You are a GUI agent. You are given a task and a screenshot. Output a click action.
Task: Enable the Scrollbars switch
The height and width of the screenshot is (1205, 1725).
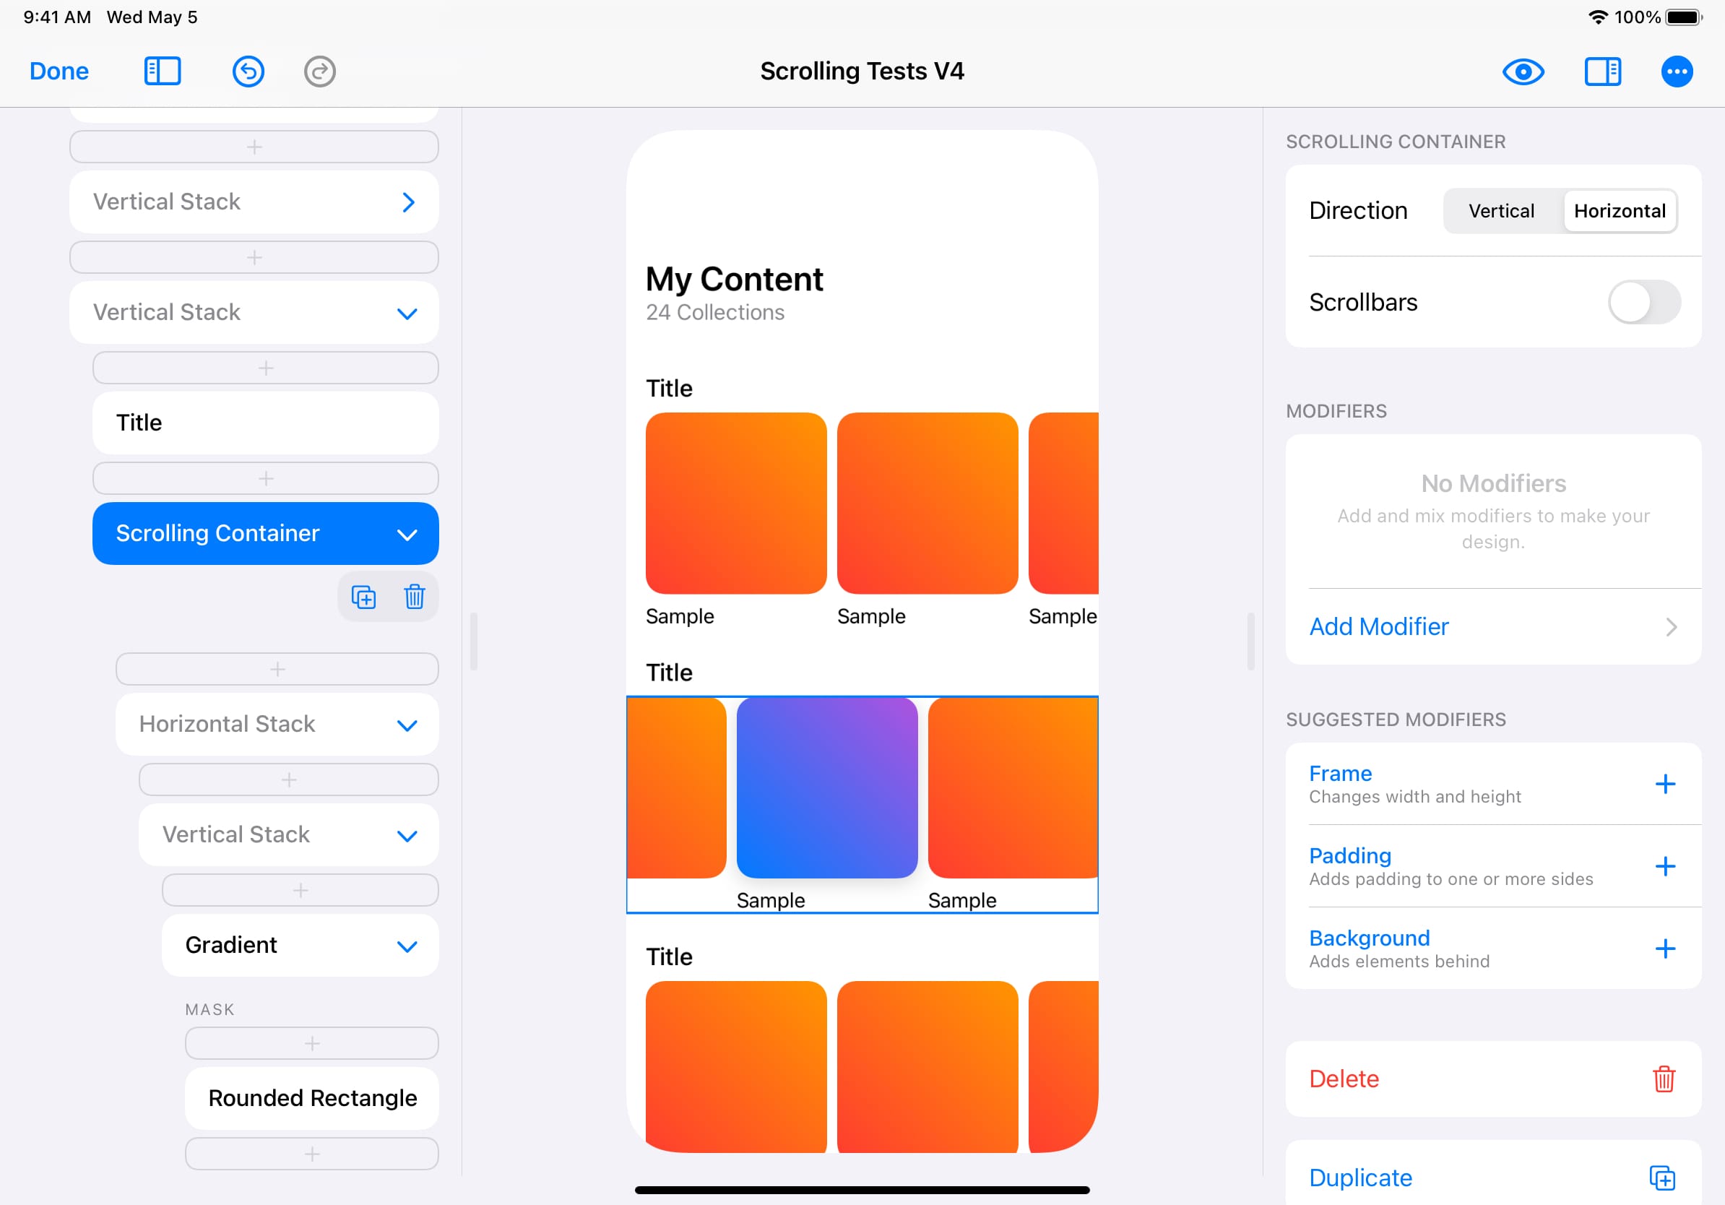[x=1643, y=302]
